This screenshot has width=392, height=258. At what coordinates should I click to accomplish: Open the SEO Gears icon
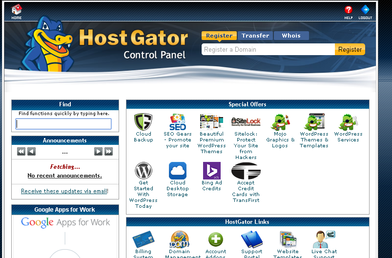tap(178, 121)
